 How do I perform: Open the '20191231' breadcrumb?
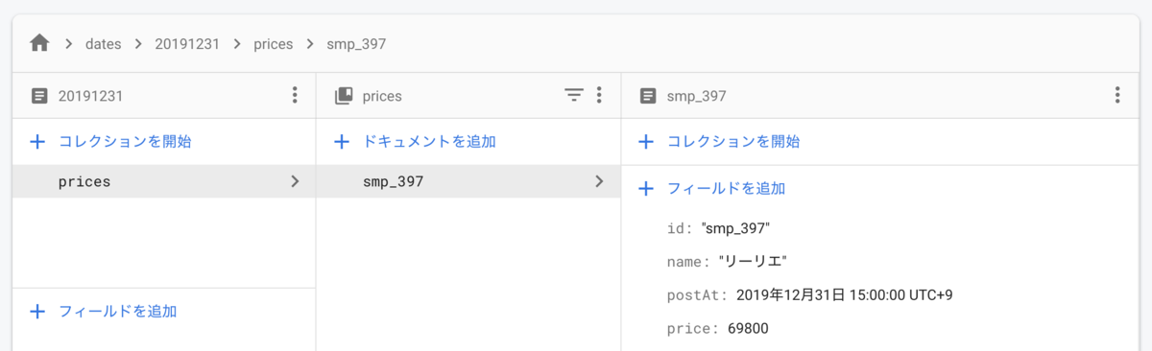pyautogui.click(x=188, y=44)
